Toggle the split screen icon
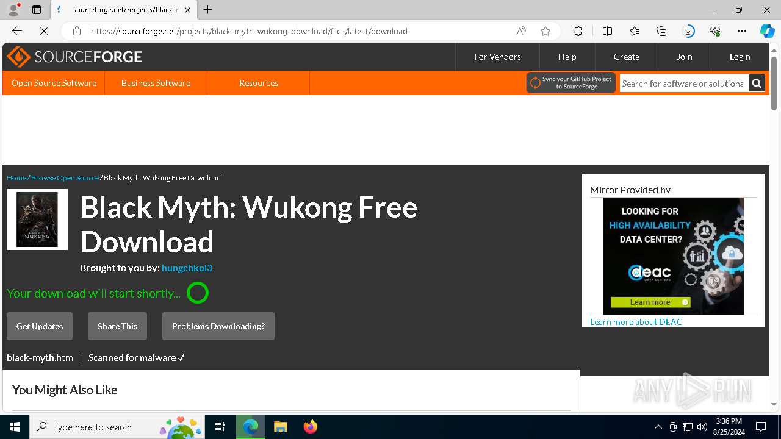 click(x=607, y=31)
